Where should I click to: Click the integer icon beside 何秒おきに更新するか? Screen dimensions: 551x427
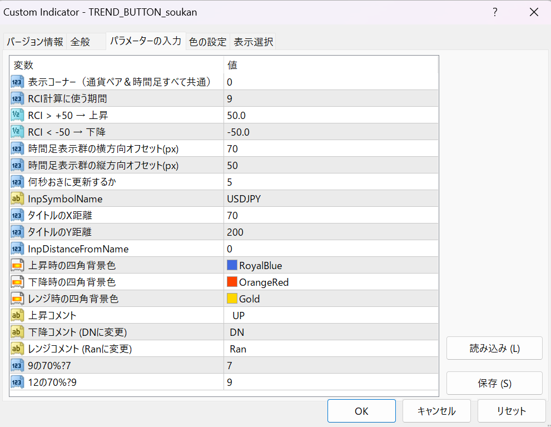17,182
